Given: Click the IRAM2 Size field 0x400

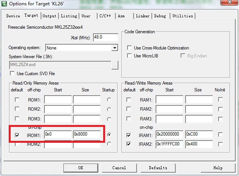Looking at the screenshot, I should [x=199, y=144].
